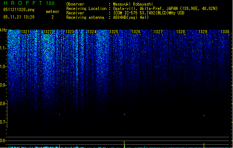Click the 1324 time marker
This screenshot has height=148, width=233.
tap(92, 32)
